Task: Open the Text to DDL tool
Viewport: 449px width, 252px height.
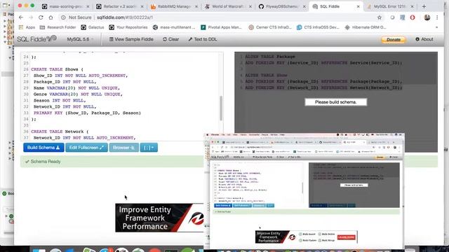Action: [203, 39]
